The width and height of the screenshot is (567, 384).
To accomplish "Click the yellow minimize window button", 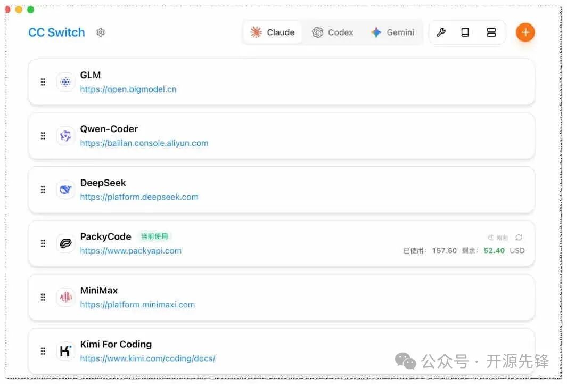I will pyautogui.click(x=19, y=10).
